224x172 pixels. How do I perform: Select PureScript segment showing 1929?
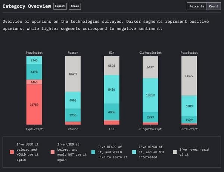(x=189, y=120)
